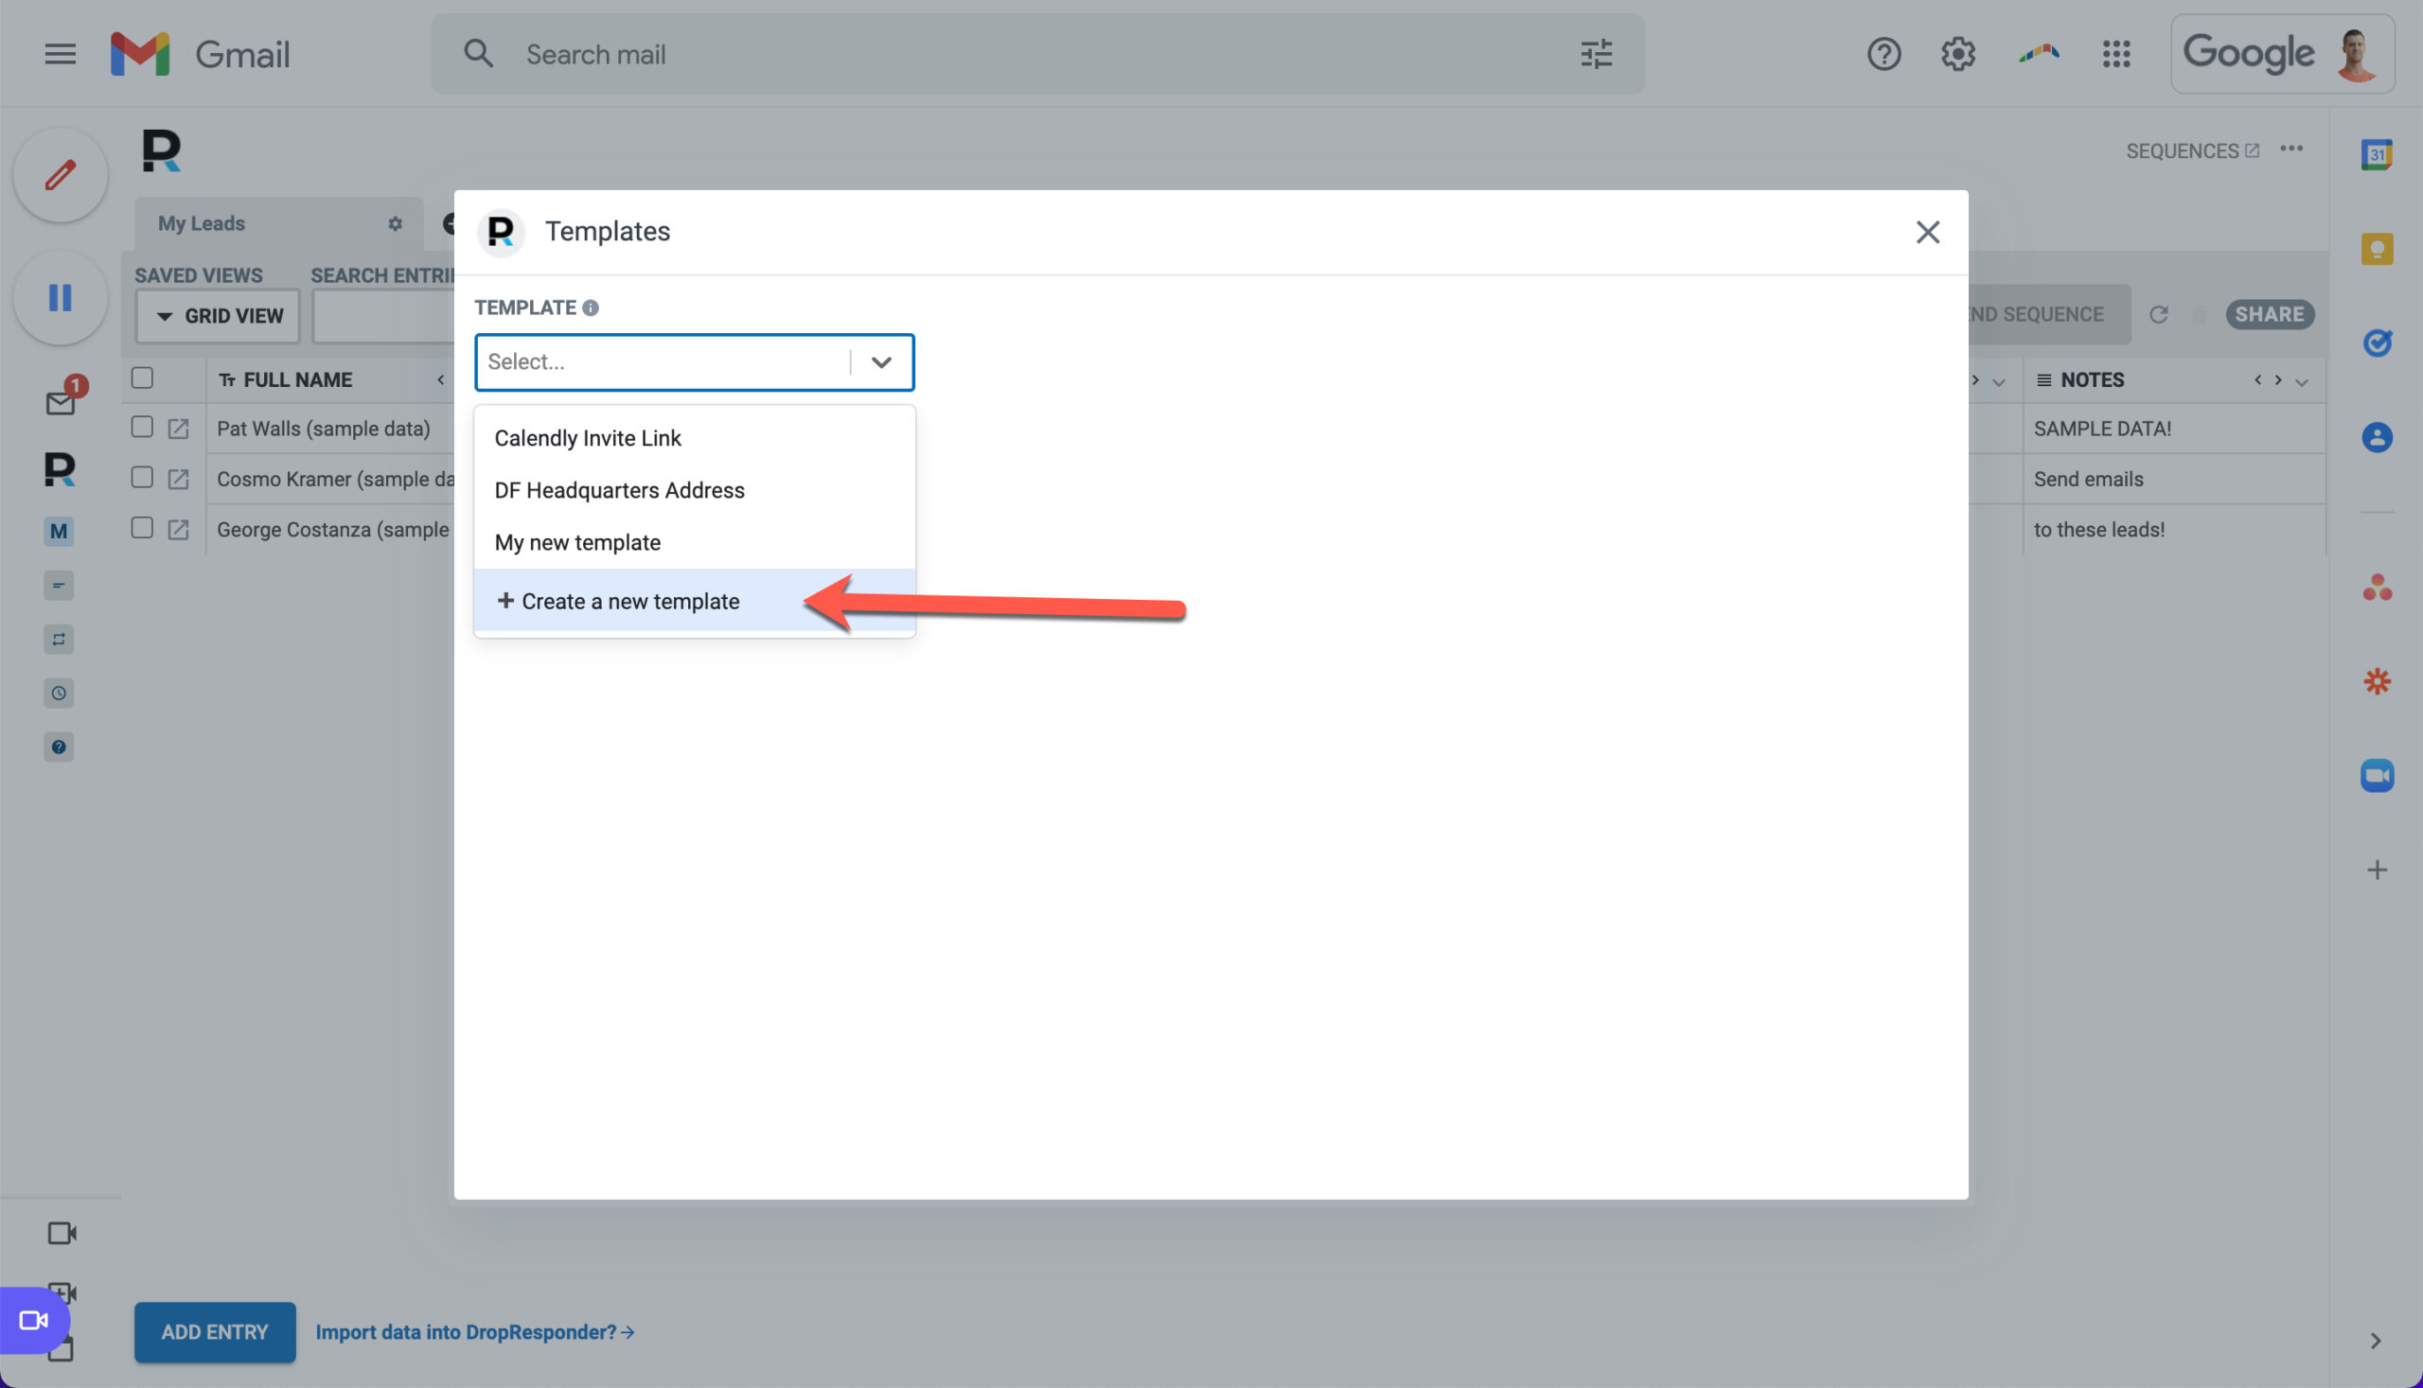Image resolution: width=2423 pixels, height=1388 pixels.
Task: Open the GRID VIEW saved views dropdown
Action: coord(219,316)
